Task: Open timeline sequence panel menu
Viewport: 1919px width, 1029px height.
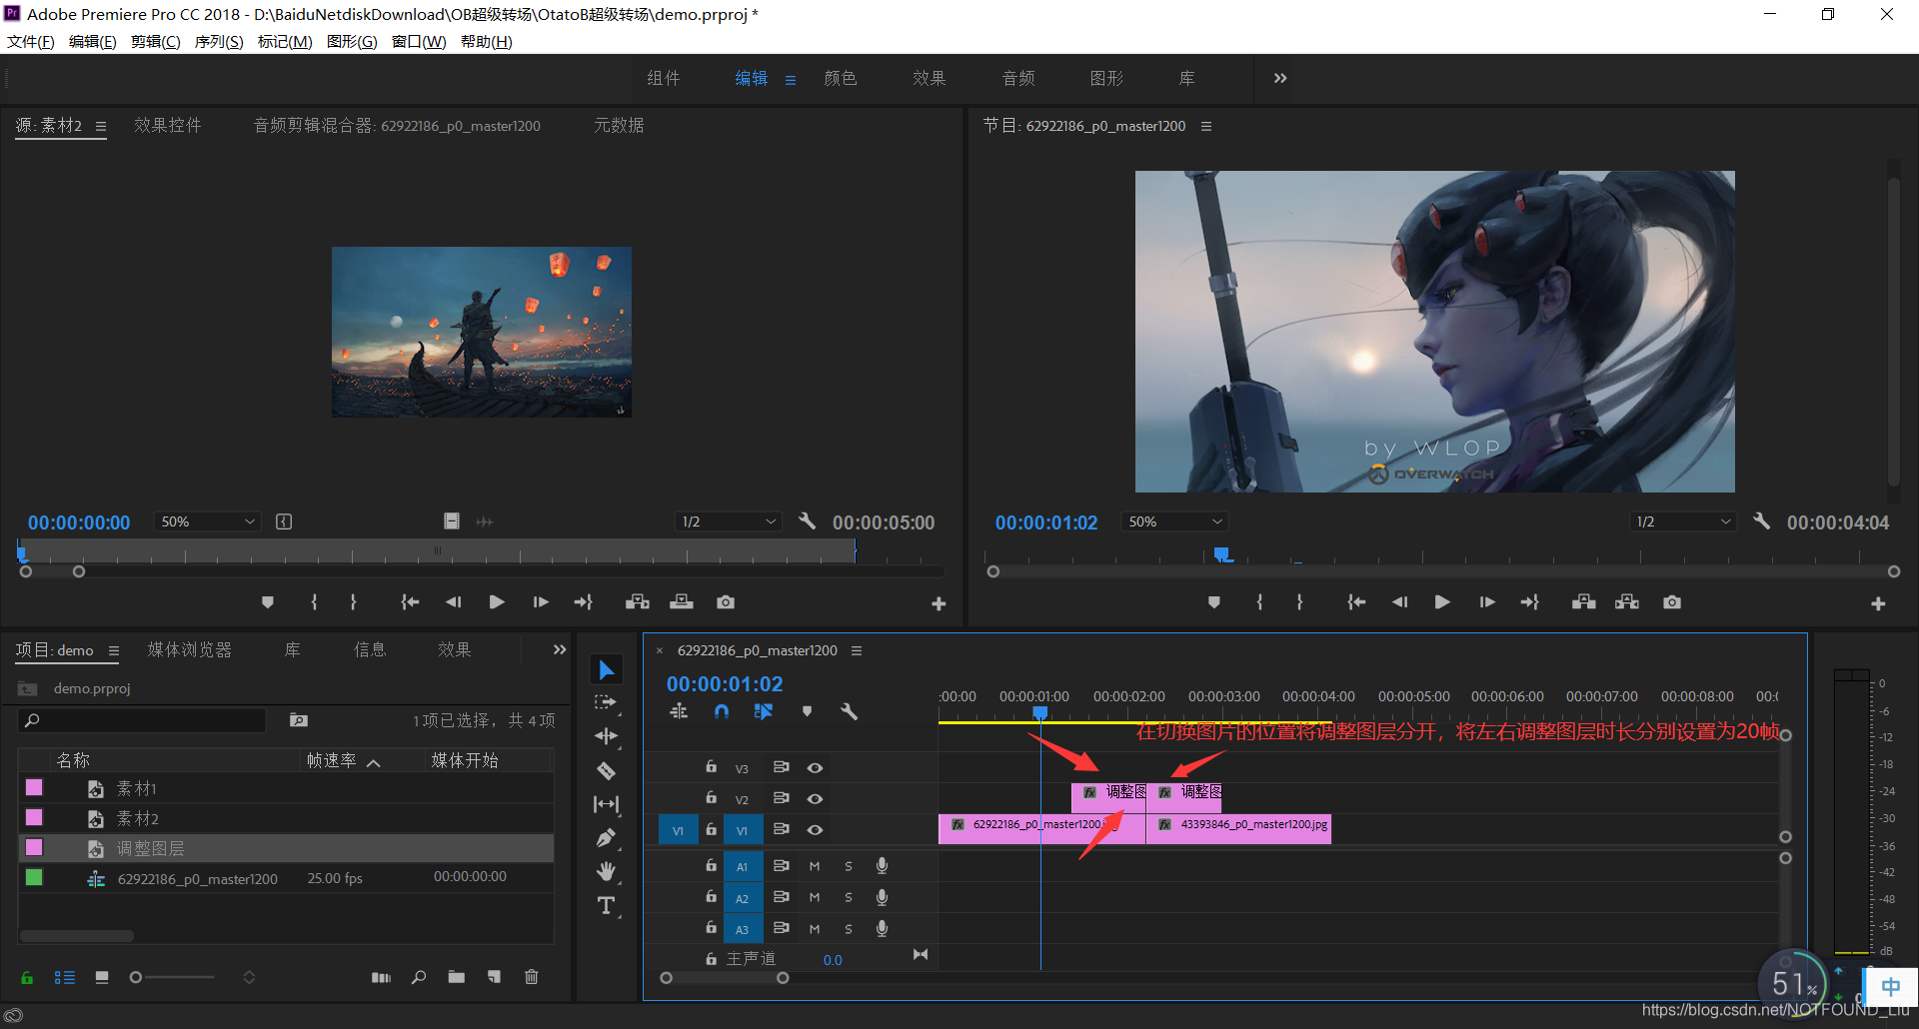Action: (x=857, y=650)
